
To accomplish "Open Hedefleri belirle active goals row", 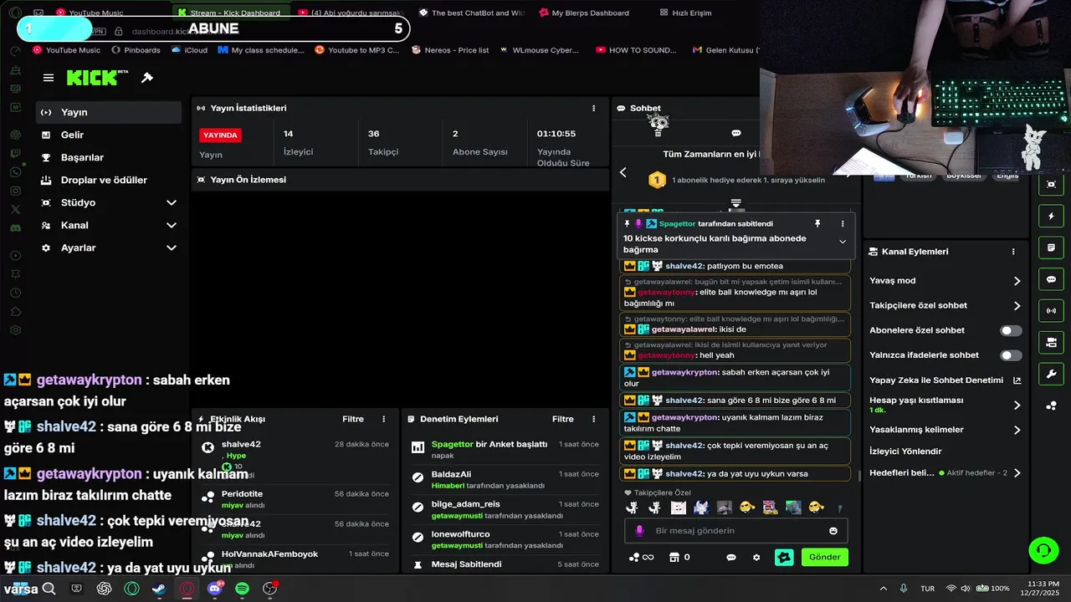I will [945, 472].
